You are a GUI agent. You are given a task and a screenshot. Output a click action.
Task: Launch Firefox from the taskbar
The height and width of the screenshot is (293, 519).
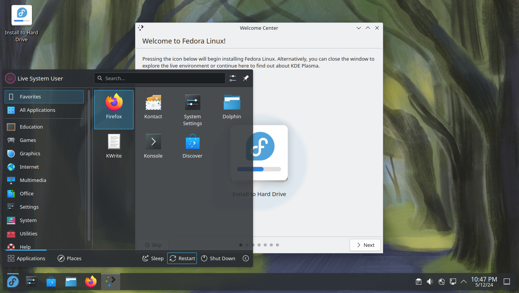coord(91,282)
